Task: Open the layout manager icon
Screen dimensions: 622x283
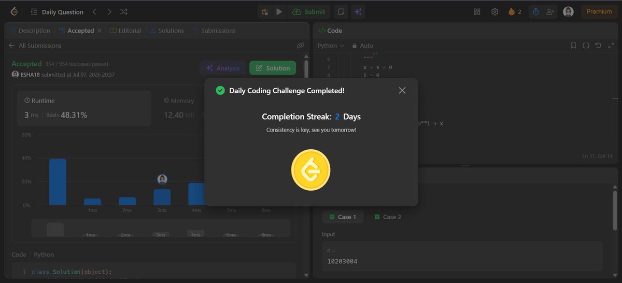Action: tap(477, 11)
